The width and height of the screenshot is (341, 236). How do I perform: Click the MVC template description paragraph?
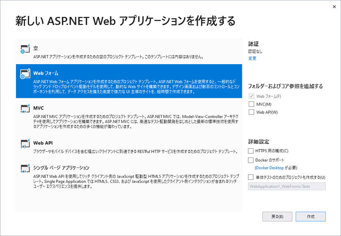[136, 121]
